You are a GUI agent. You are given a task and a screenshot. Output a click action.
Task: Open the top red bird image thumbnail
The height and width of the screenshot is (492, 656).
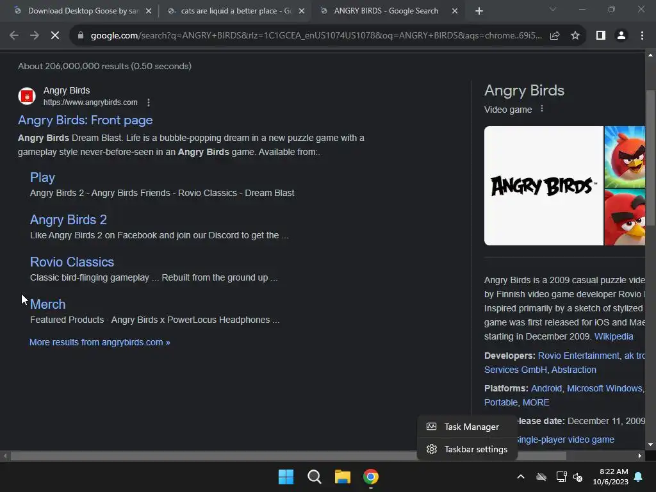[625, 157]
